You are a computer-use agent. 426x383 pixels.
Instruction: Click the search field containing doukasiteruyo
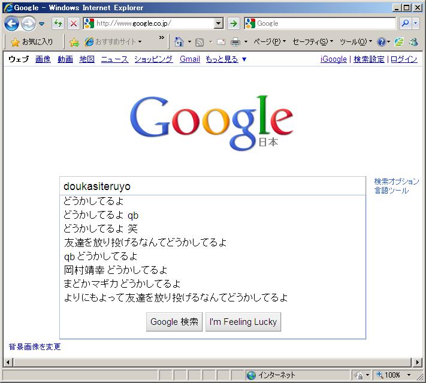[x=213, y=186]
